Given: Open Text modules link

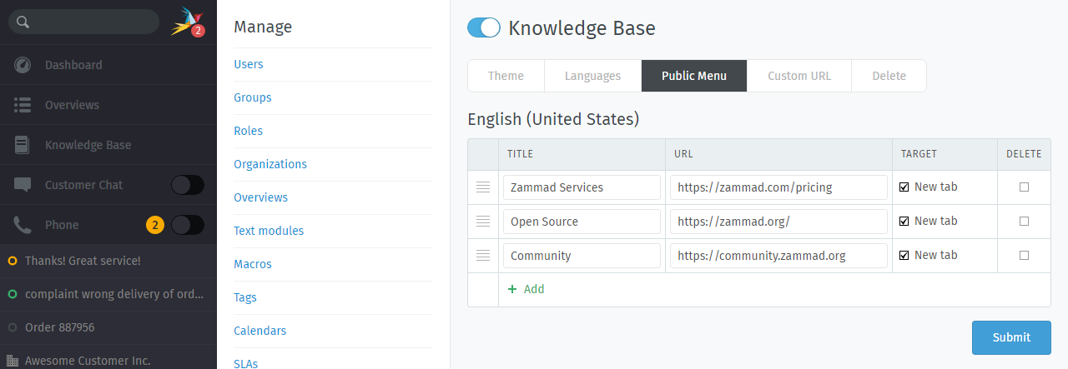Looking at the screenshot, I should click(x=269, y=231).
